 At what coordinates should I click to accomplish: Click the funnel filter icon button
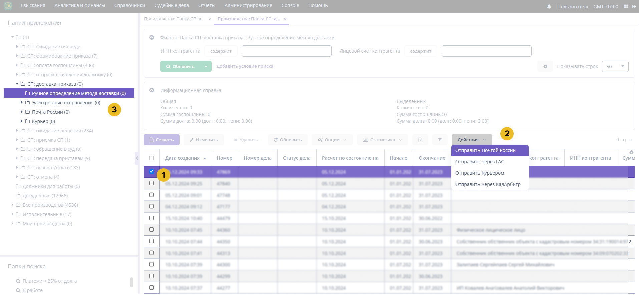440,140
